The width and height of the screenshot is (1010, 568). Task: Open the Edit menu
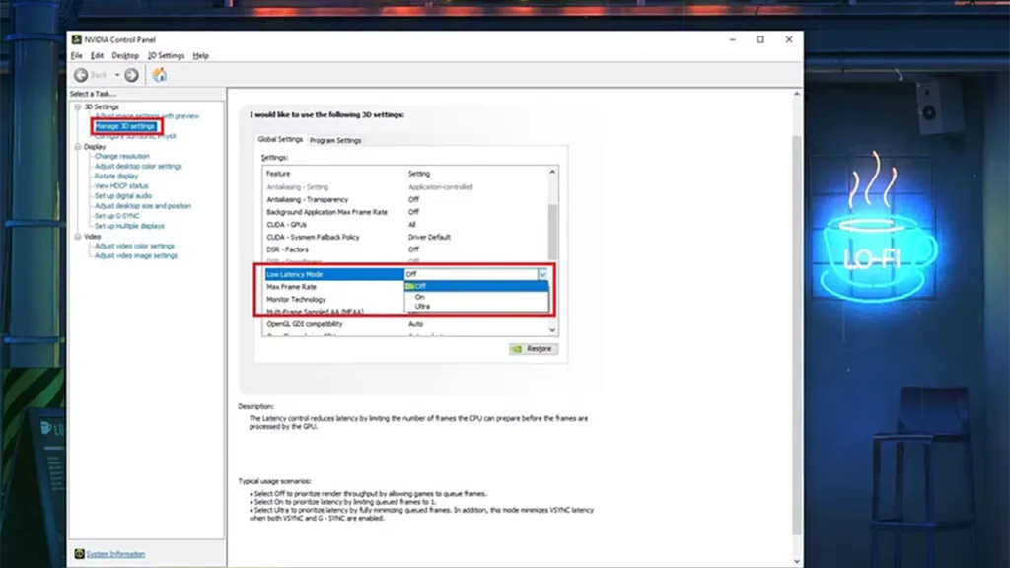pyautogui.click(x=97, y=56)
